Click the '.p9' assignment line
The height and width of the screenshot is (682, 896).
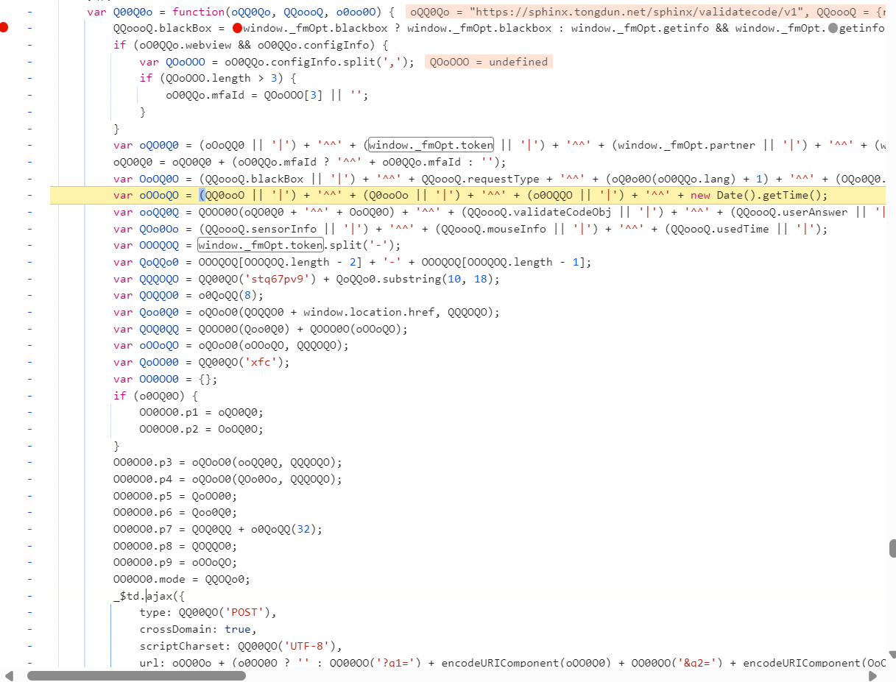point(175,562)
